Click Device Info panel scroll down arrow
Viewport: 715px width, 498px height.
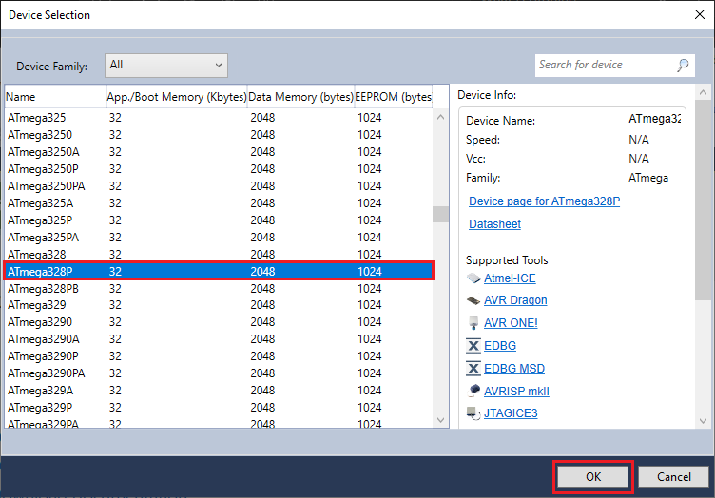click(x=703, y=421)
